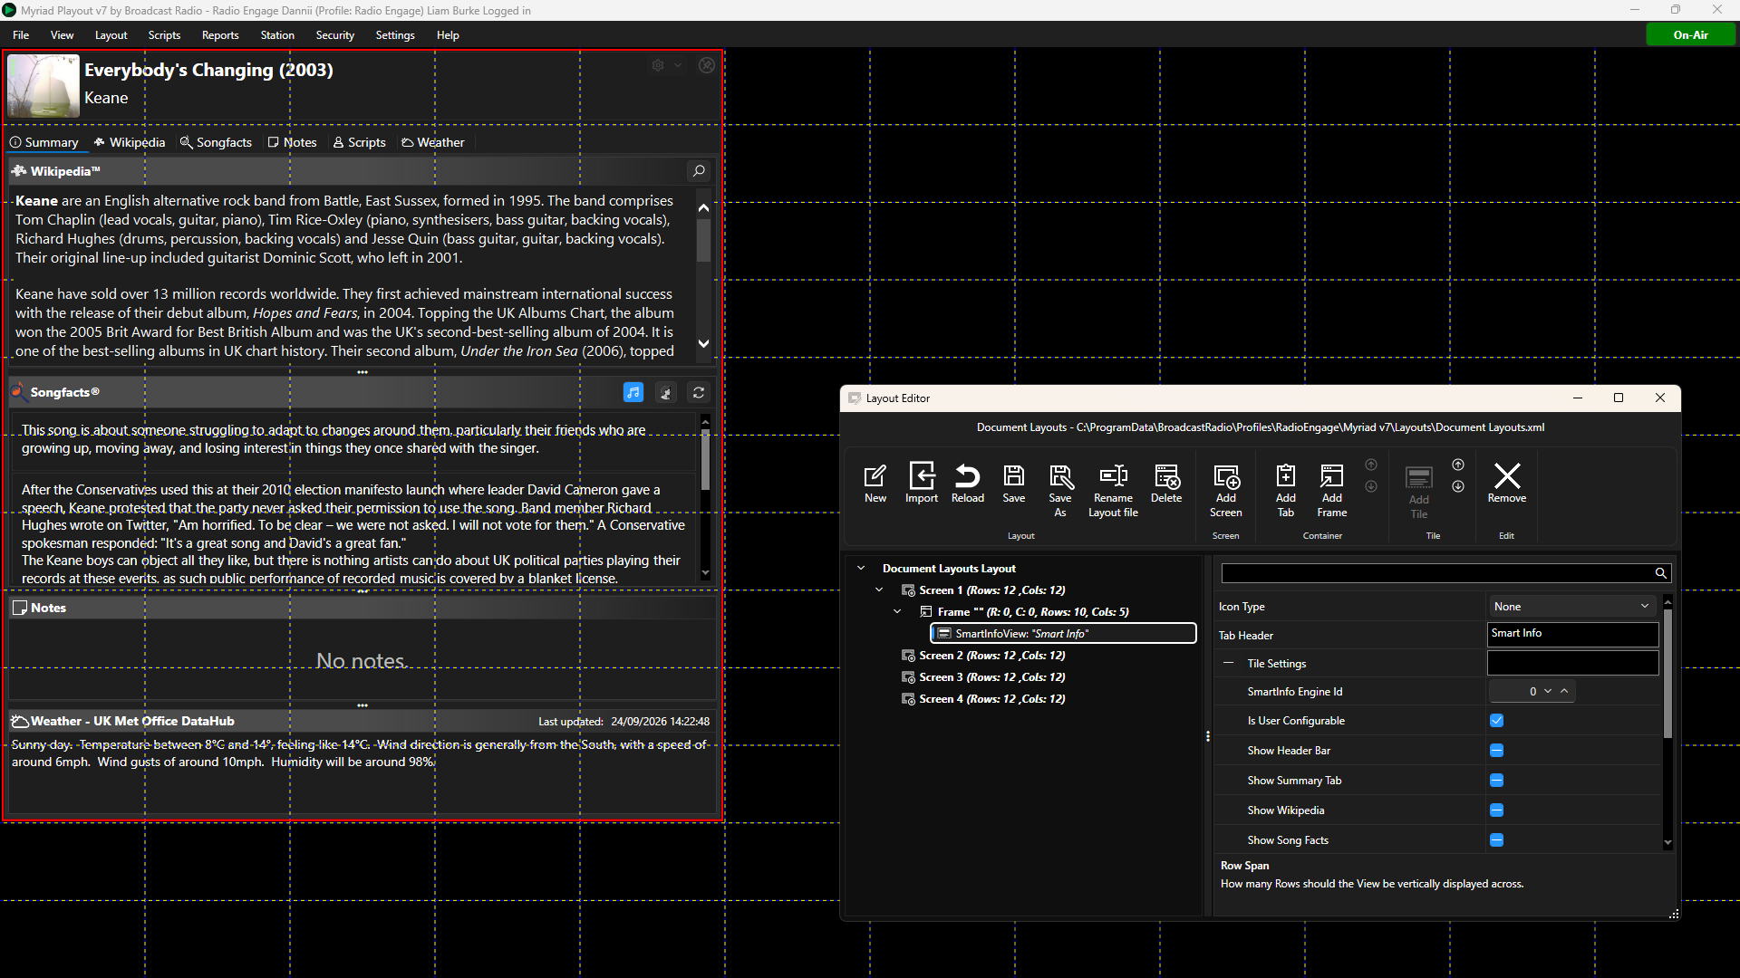Click the On-Air button
The width and height of the screenshot is (1740, 978).
1690,35
